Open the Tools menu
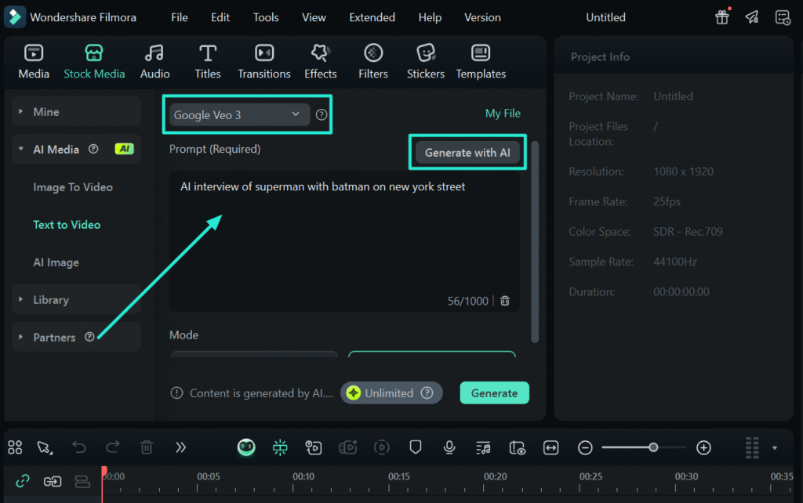 pyautogui.click(x=266, y=16)
